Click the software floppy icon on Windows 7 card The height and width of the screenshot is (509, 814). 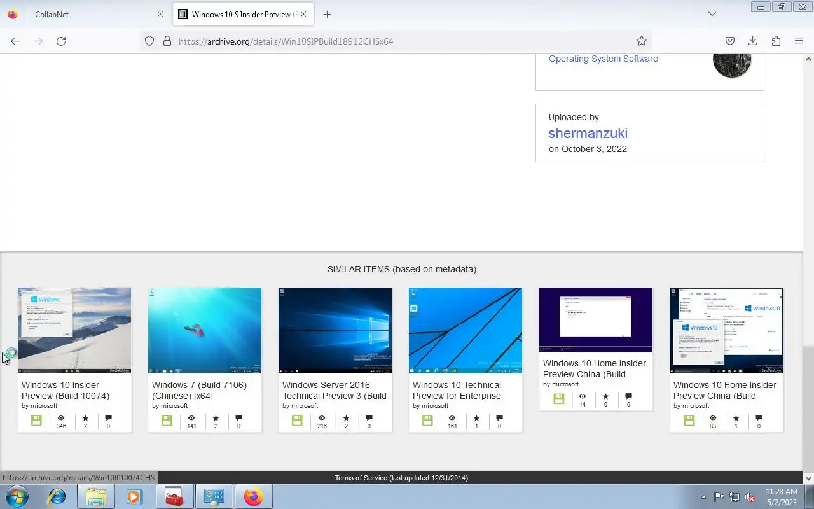[x=167, y=421]
